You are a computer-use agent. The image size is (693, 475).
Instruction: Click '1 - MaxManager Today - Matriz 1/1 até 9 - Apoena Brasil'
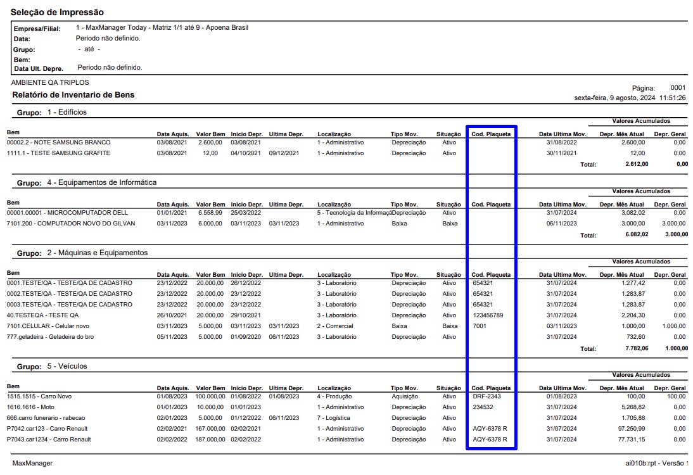(162, 27)
